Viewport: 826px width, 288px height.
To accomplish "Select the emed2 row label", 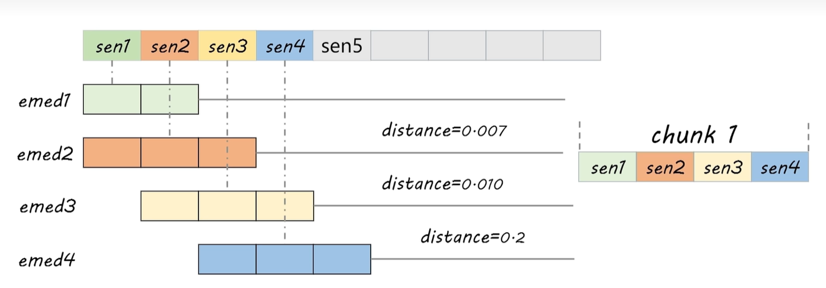I will [x=46, y=153].
